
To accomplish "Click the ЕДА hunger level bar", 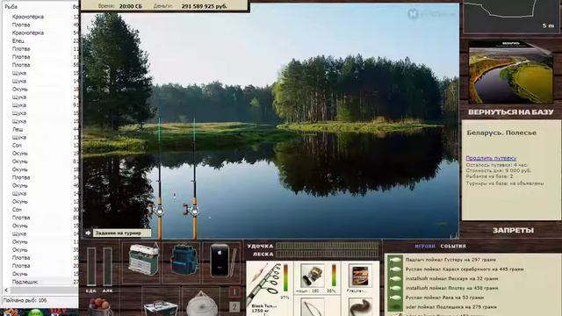I will (x=91, y=267).
